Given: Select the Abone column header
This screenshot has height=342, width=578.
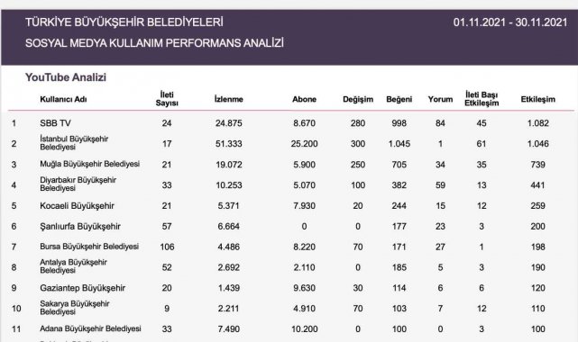Looking at the screenshot, I should [304, 99].
